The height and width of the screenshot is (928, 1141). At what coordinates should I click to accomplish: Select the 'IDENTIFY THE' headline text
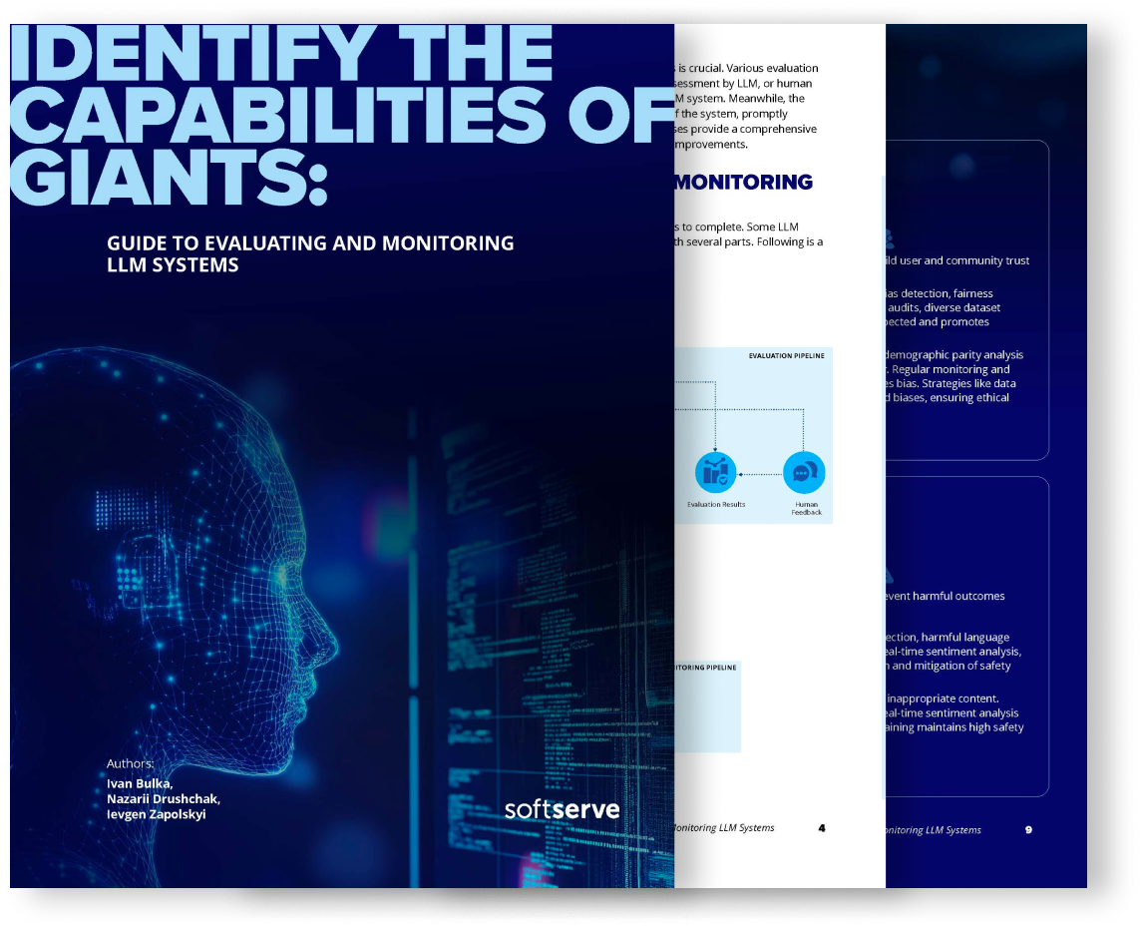coord(281,55)
